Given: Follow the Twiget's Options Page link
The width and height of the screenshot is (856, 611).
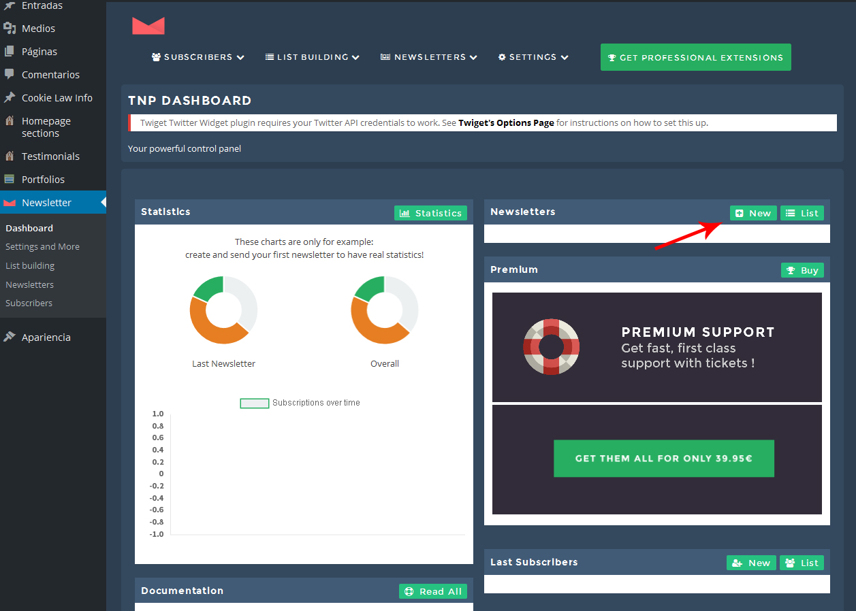Looking at the screenshot, I should coord(506,123).
